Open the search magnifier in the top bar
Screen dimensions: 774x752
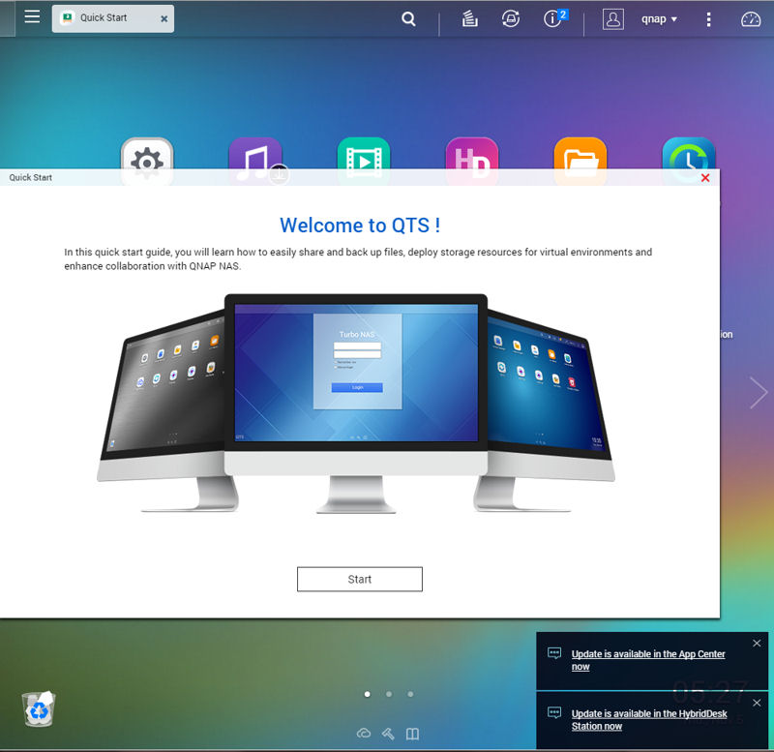pos(408,18)
